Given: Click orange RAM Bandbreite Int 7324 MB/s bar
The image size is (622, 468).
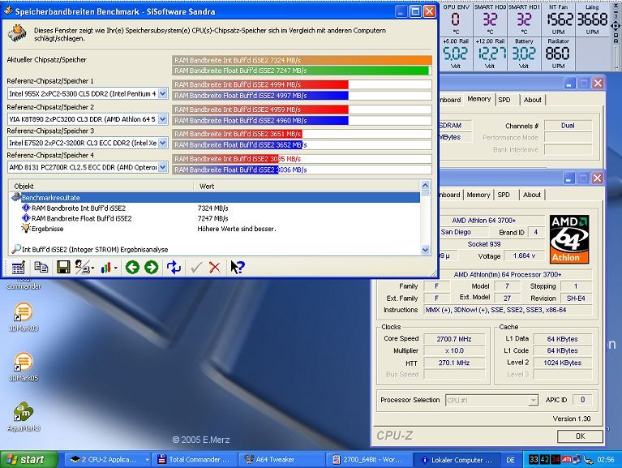Looking at the screenshot, I should (x=302, y=60).
